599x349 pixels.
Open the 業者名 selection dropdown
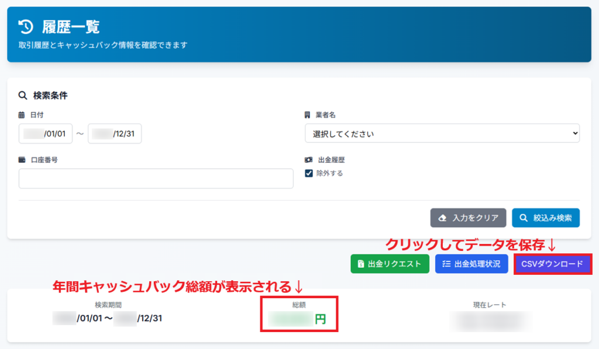point(442,133)
